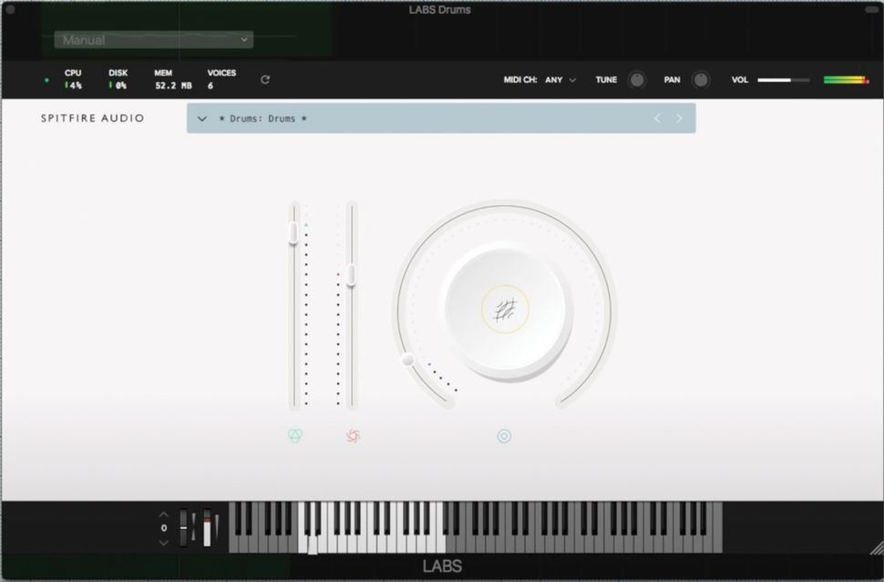Toggle the green CPU status light
This screenshot has width=884, height=582.
coord(45,79)
